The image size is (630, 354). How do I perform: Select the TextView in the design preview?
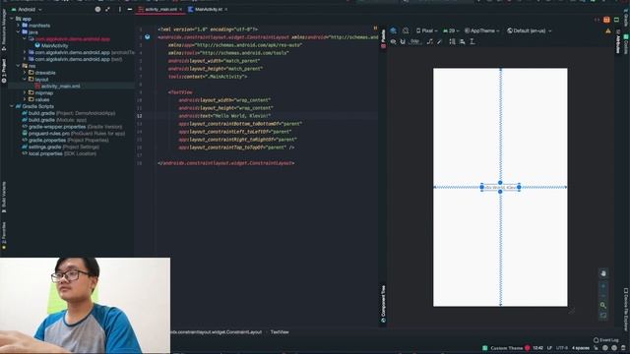coord(500,187)
